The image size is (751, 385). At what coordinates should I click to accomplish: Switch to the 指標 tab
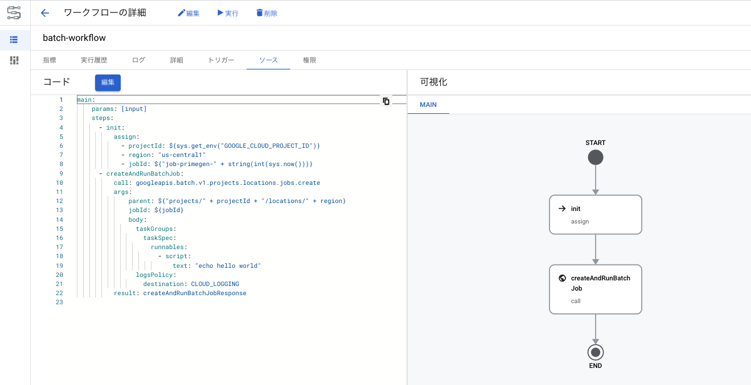(50, 60)
